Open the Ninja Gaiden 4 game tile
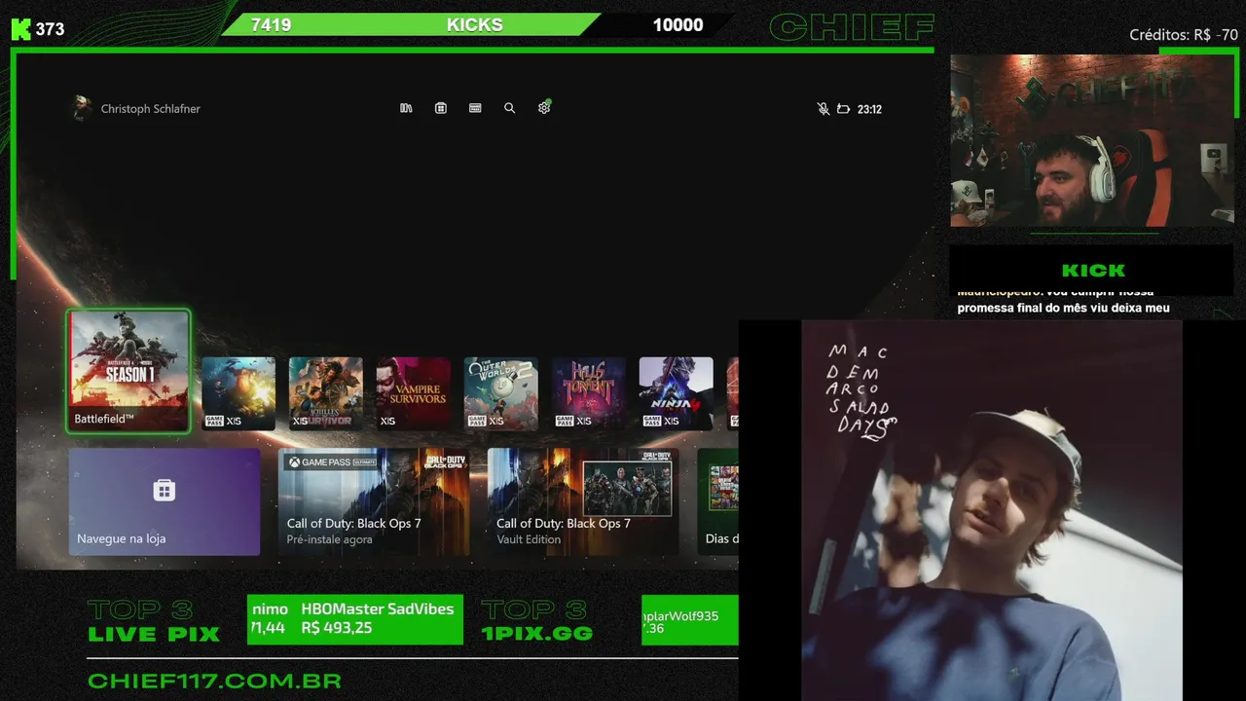This screenshot has width=1246, height=701. pos(677,393)
